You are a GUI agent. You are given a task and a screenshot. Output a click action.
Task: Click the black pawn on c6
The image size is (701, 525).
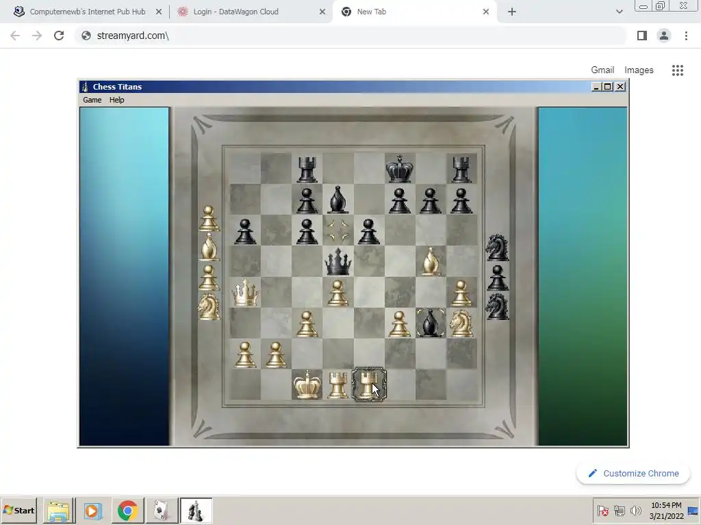[x=307, y=231]
